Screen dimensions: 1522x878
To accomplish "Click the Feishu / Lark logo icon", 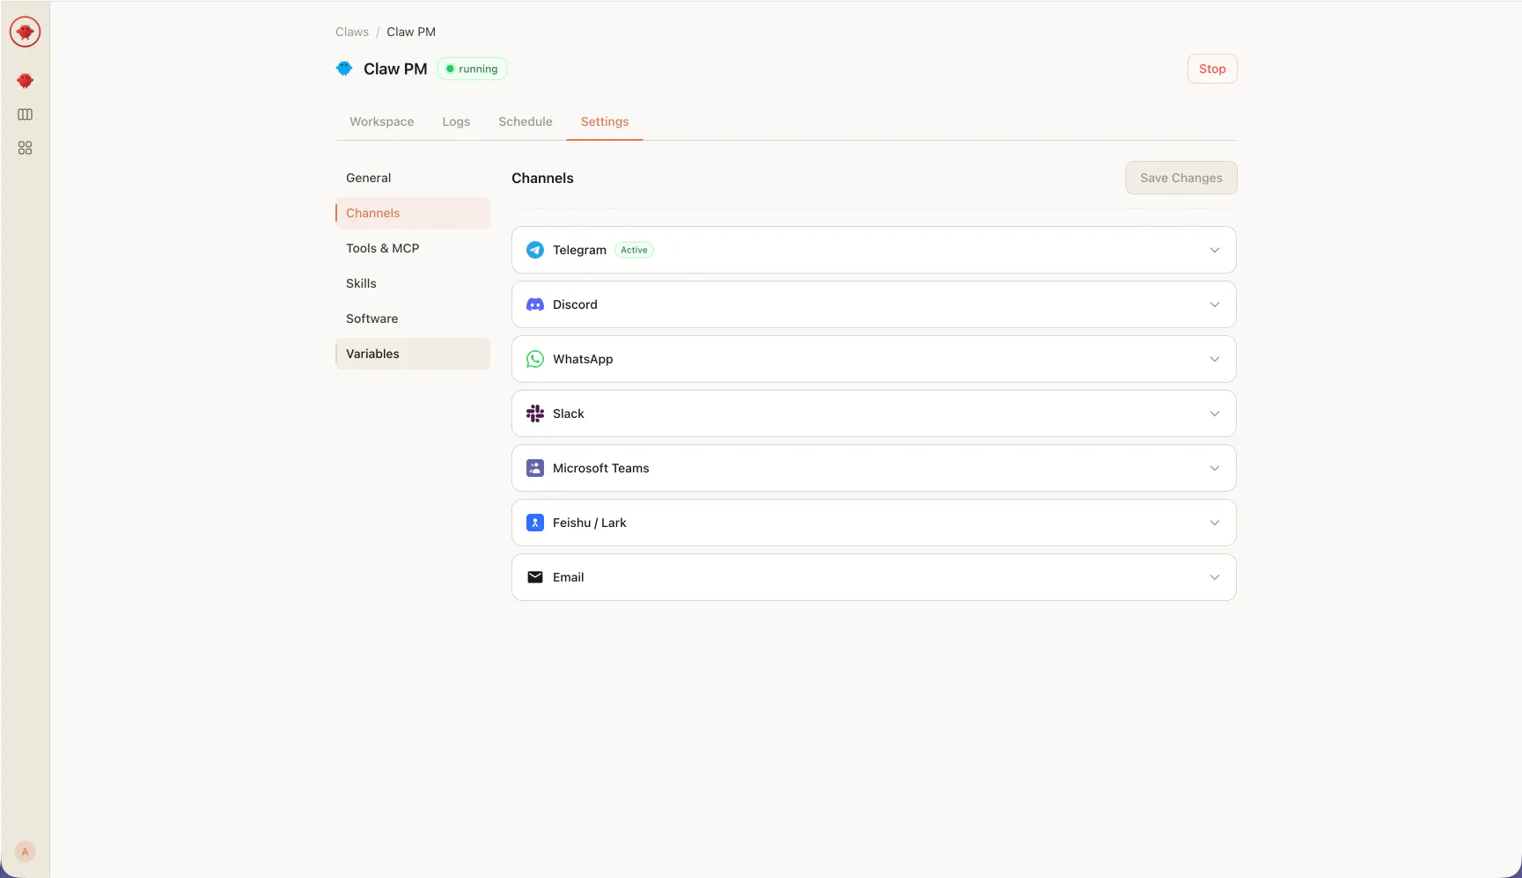I will [535, 523].
